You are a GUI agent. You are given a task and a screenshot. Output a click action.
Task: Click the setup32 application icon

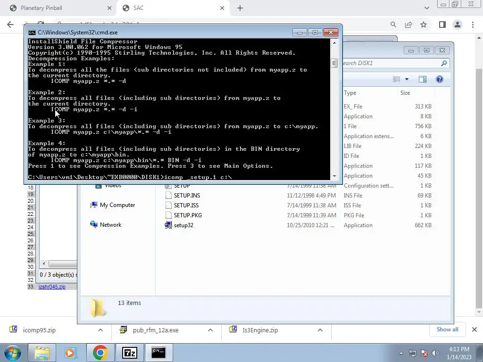click(x=168, y=225)
